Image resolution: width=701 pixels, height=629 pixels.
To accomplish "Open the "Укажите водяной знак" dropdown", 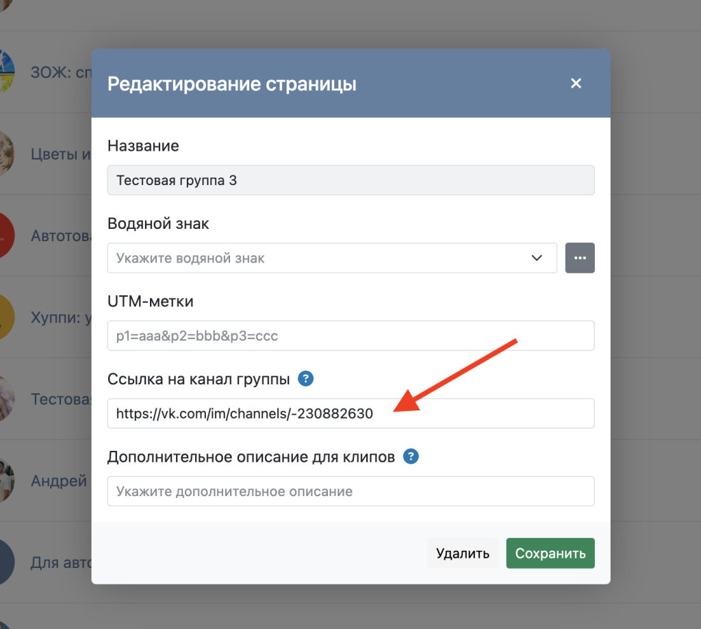I will pyautogui.click(x=332, y=258).
